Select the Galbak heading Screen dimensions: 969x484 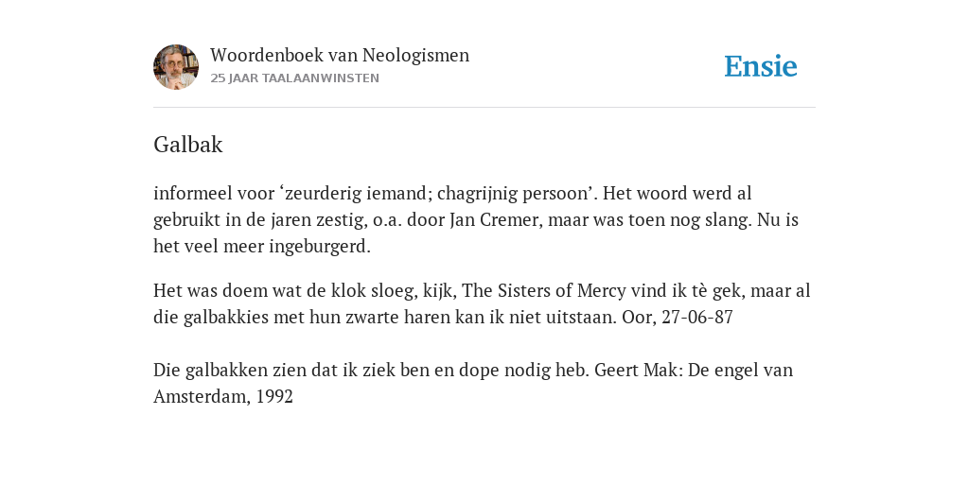(188, 145)
